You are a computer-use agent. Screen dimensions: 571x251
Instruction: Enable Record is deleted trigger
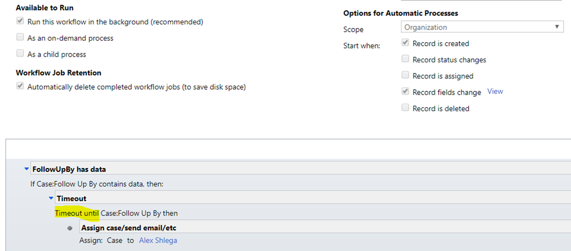(405, 108)
